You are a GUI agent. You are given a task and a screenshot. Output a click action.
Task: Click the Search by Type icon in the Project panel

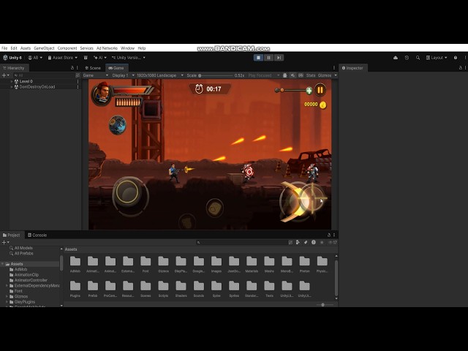[x=298, y=243]
